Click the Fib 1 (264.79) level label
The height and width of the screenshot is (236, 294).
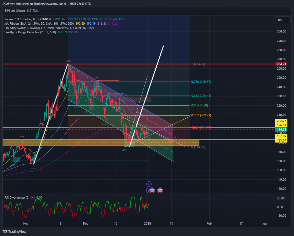[198, 64]
